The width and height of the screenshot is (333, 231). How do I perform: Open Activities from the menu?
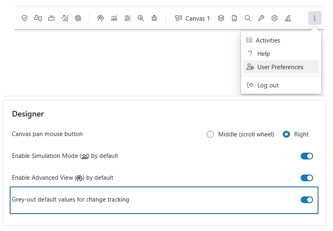click(267, 40)
